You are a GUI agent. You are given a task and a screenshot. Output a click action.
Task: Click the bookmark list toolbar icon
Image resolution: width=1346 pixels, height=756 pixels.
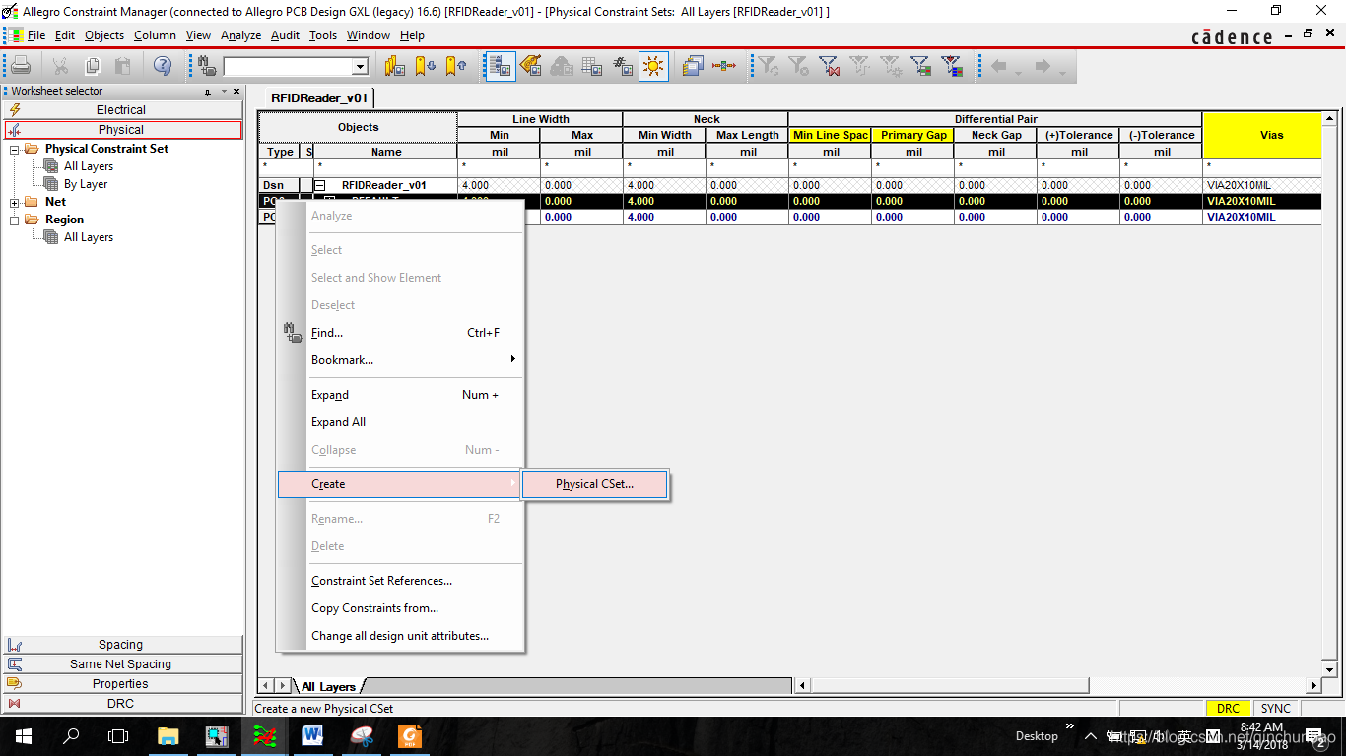click(394, 66)
